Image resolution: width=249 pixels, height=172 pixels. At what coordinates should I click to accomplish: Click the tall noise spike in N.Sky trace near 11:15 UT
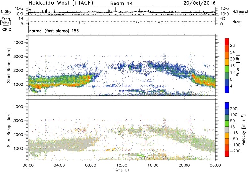click(x=116, y=10)
